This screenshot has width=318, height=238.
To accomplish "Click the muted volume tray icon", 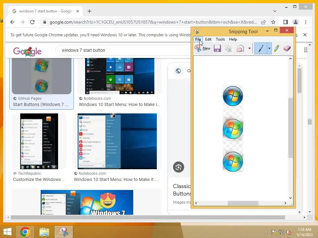I will tap(289, 232).
